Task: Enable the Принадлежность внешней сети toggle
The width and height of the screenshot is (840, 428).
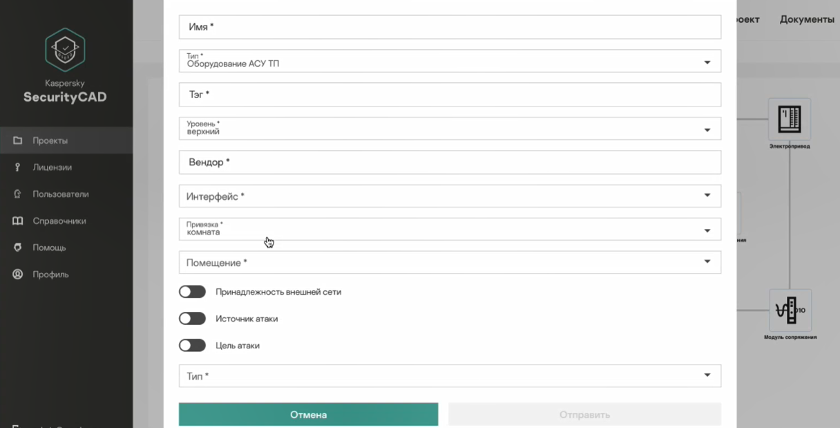Action: pyautogui.click(x=192, y=292)
